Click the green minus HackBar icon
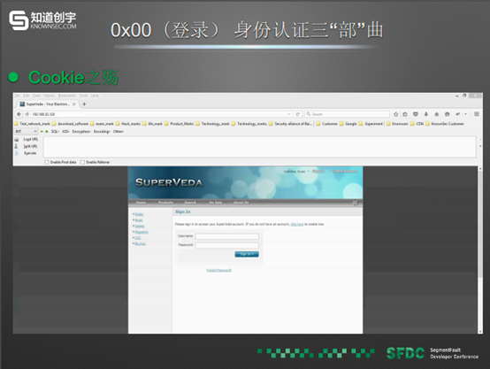490x369 pixels. [x=42, y=132]
